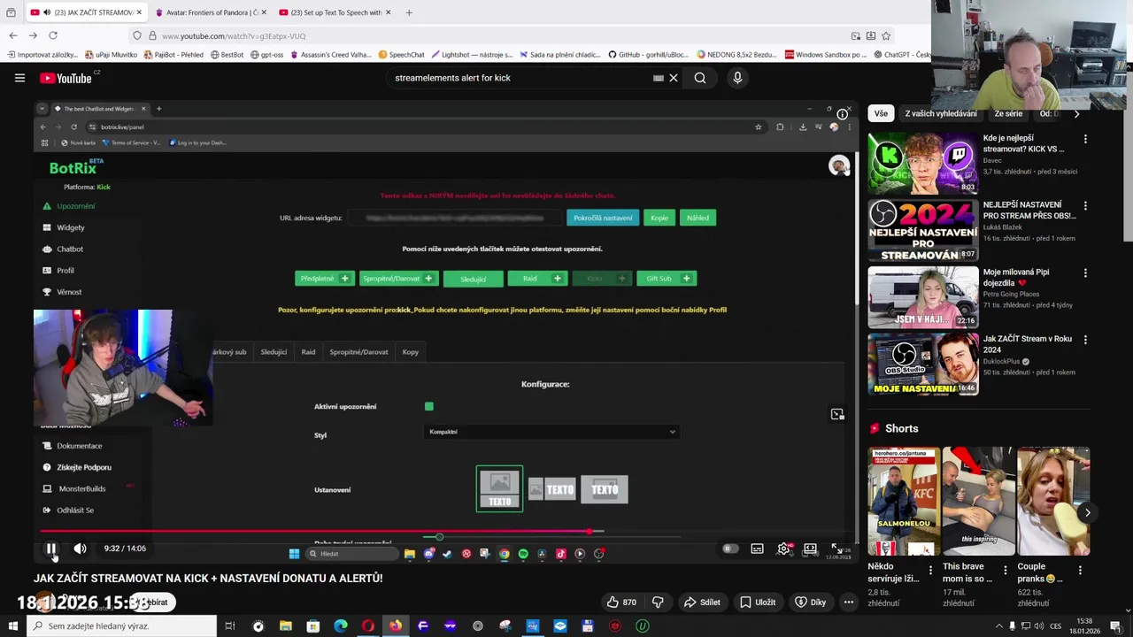Go back with browser back arrow
The image size is (1133, 637).
tap(13, 35)
